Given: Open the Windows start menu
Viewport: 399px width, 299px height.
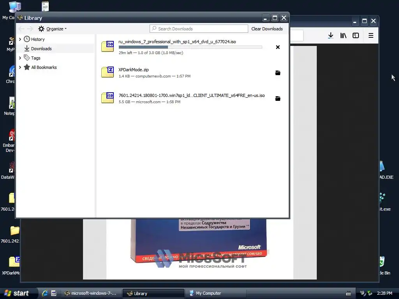Looking at the screenshot, I should pyautogui.click(x=17, y=293).
